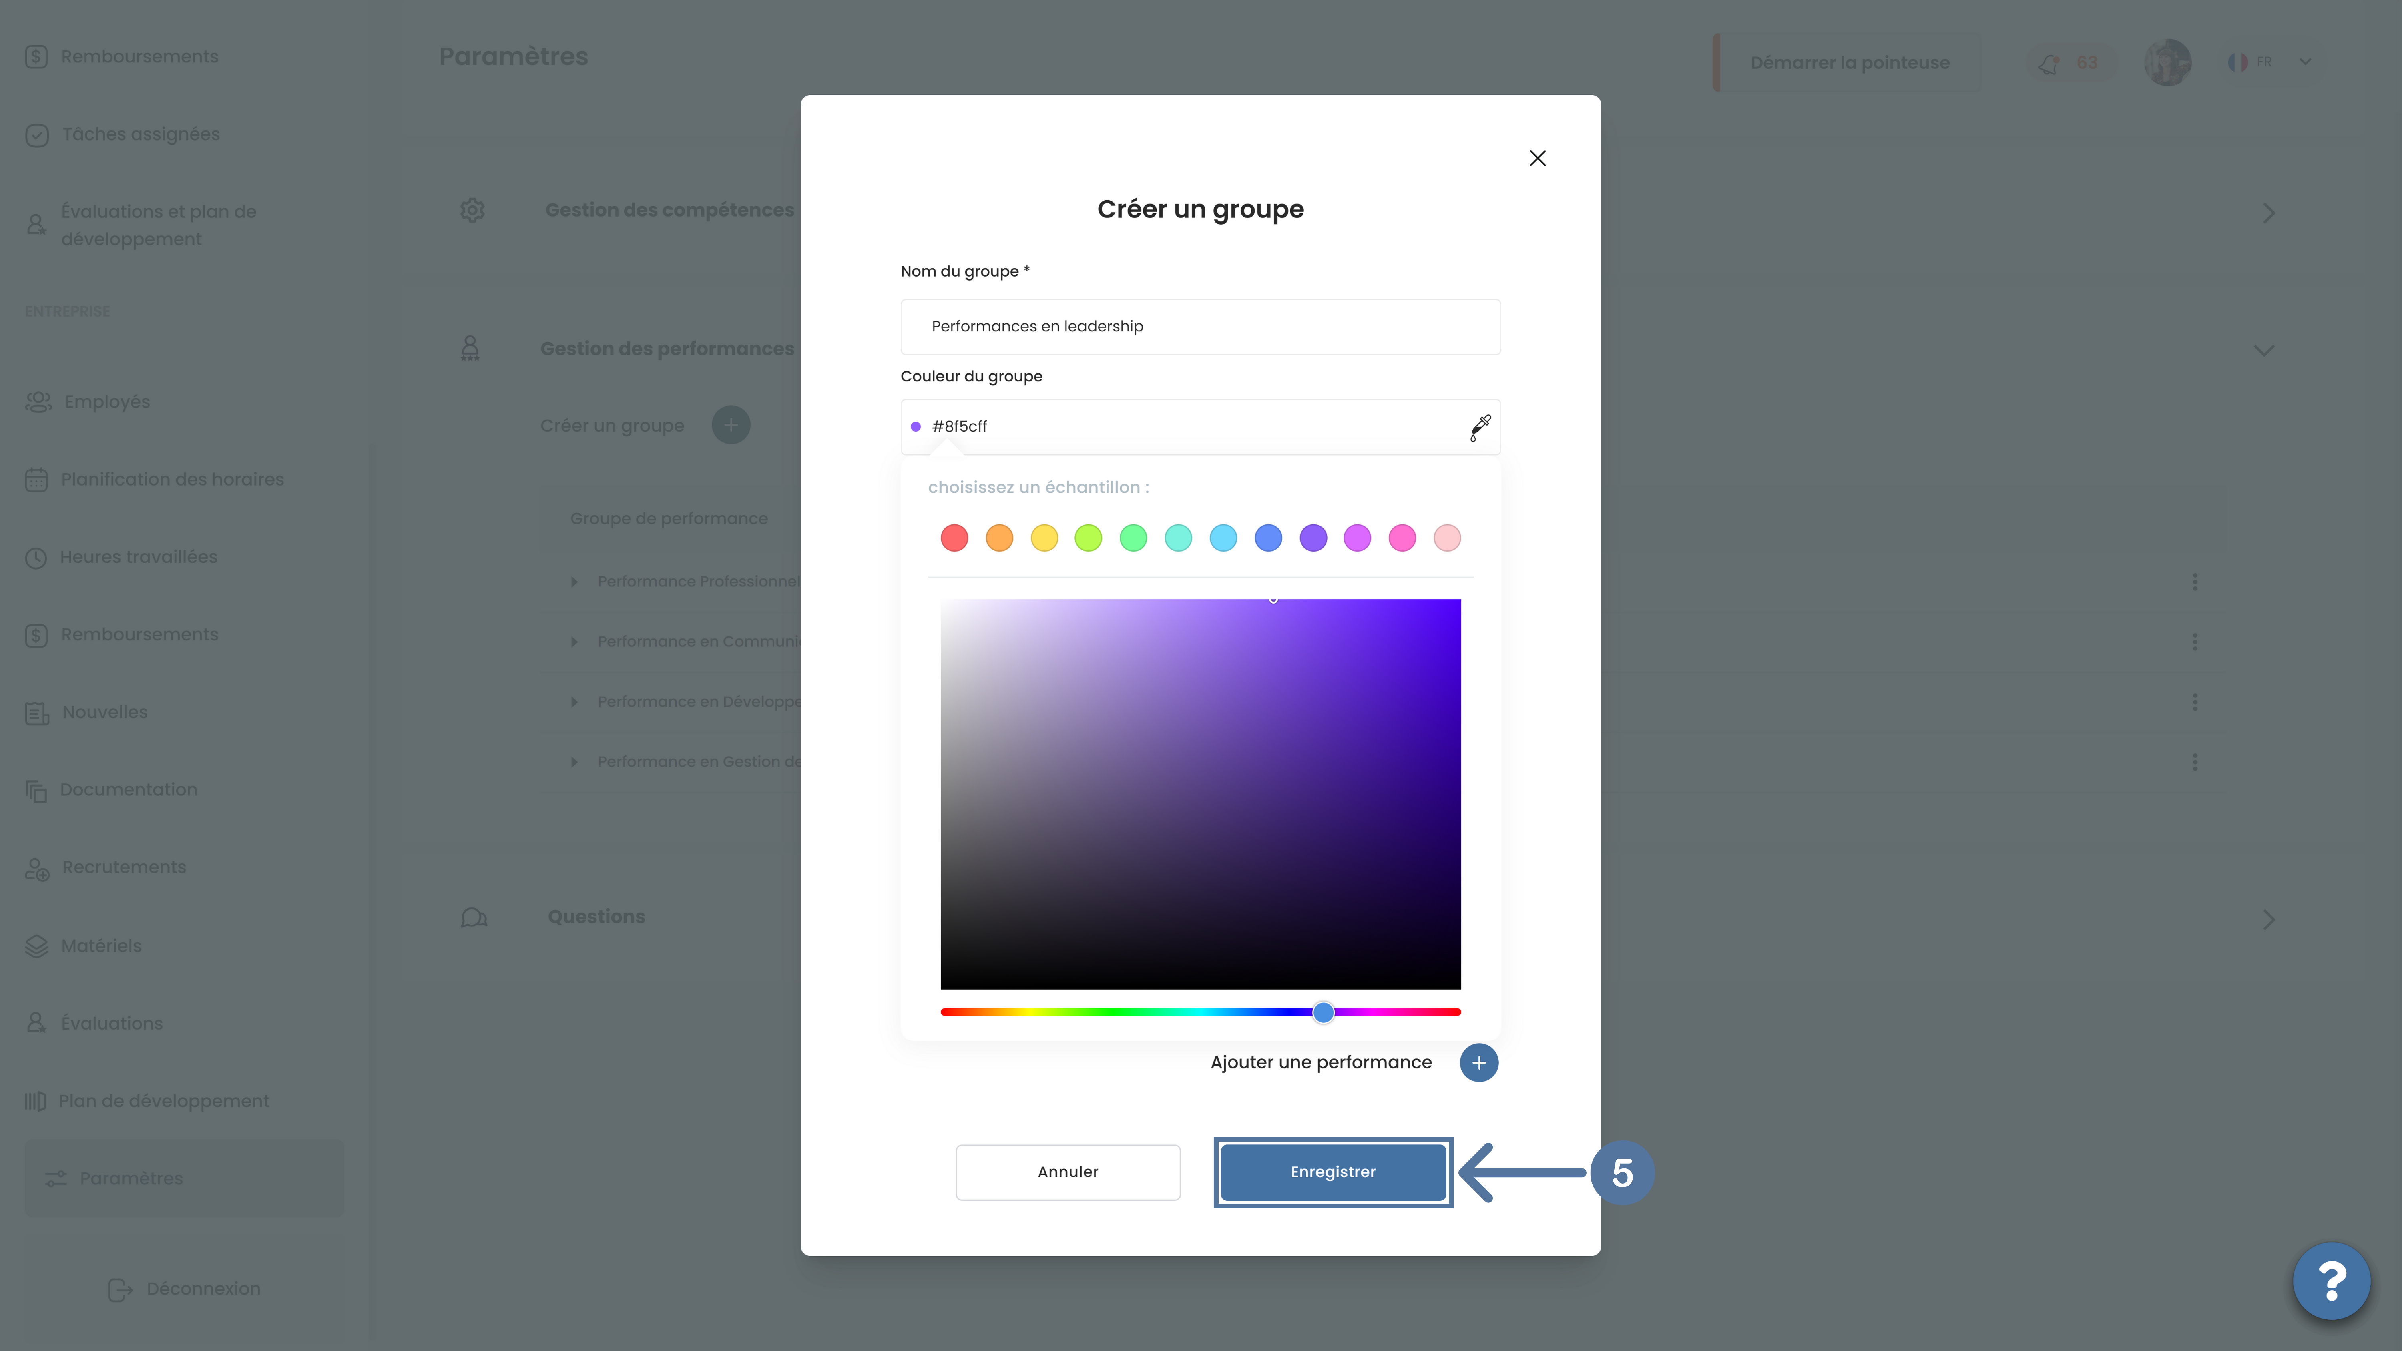2402x1351 pixels.
Task: Open options menu for Performance en Gestion row
Action: tap(2195, 762)
